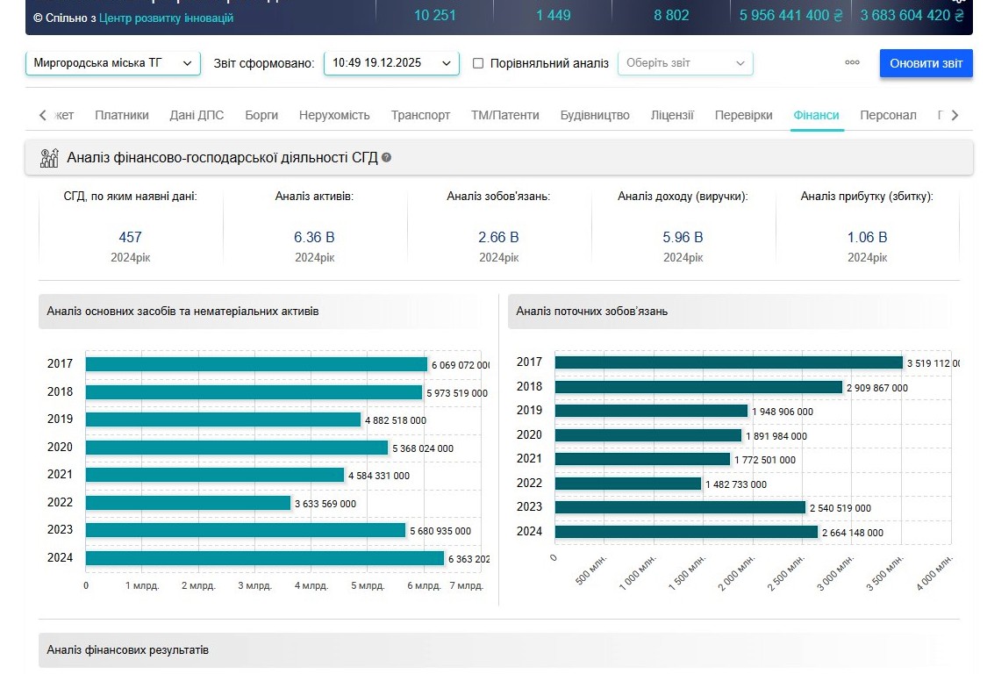Open the Борги tab
Screen dimensions: 987x674
coord(261,115)
